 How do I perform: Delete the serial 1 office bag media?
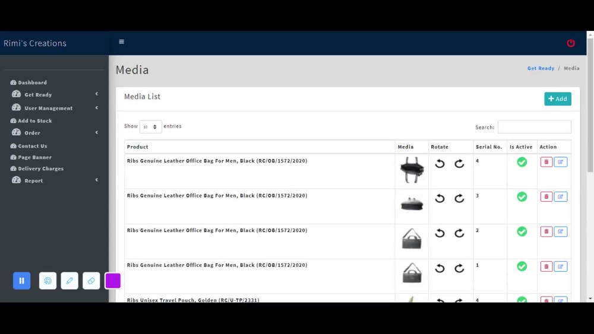(x=546, y=266)
